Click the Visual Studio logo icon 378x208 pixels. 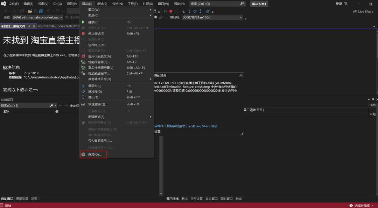3,3
